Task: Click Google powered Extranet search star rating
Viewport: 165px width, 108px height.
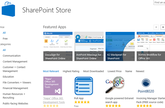Action: [x=113, y=106]
